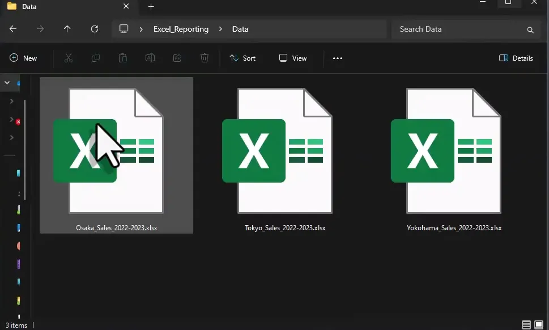Click the forward navigation arrow
Image resolution: width=549 pixels, height=330 pixels.
pos(40,29)
